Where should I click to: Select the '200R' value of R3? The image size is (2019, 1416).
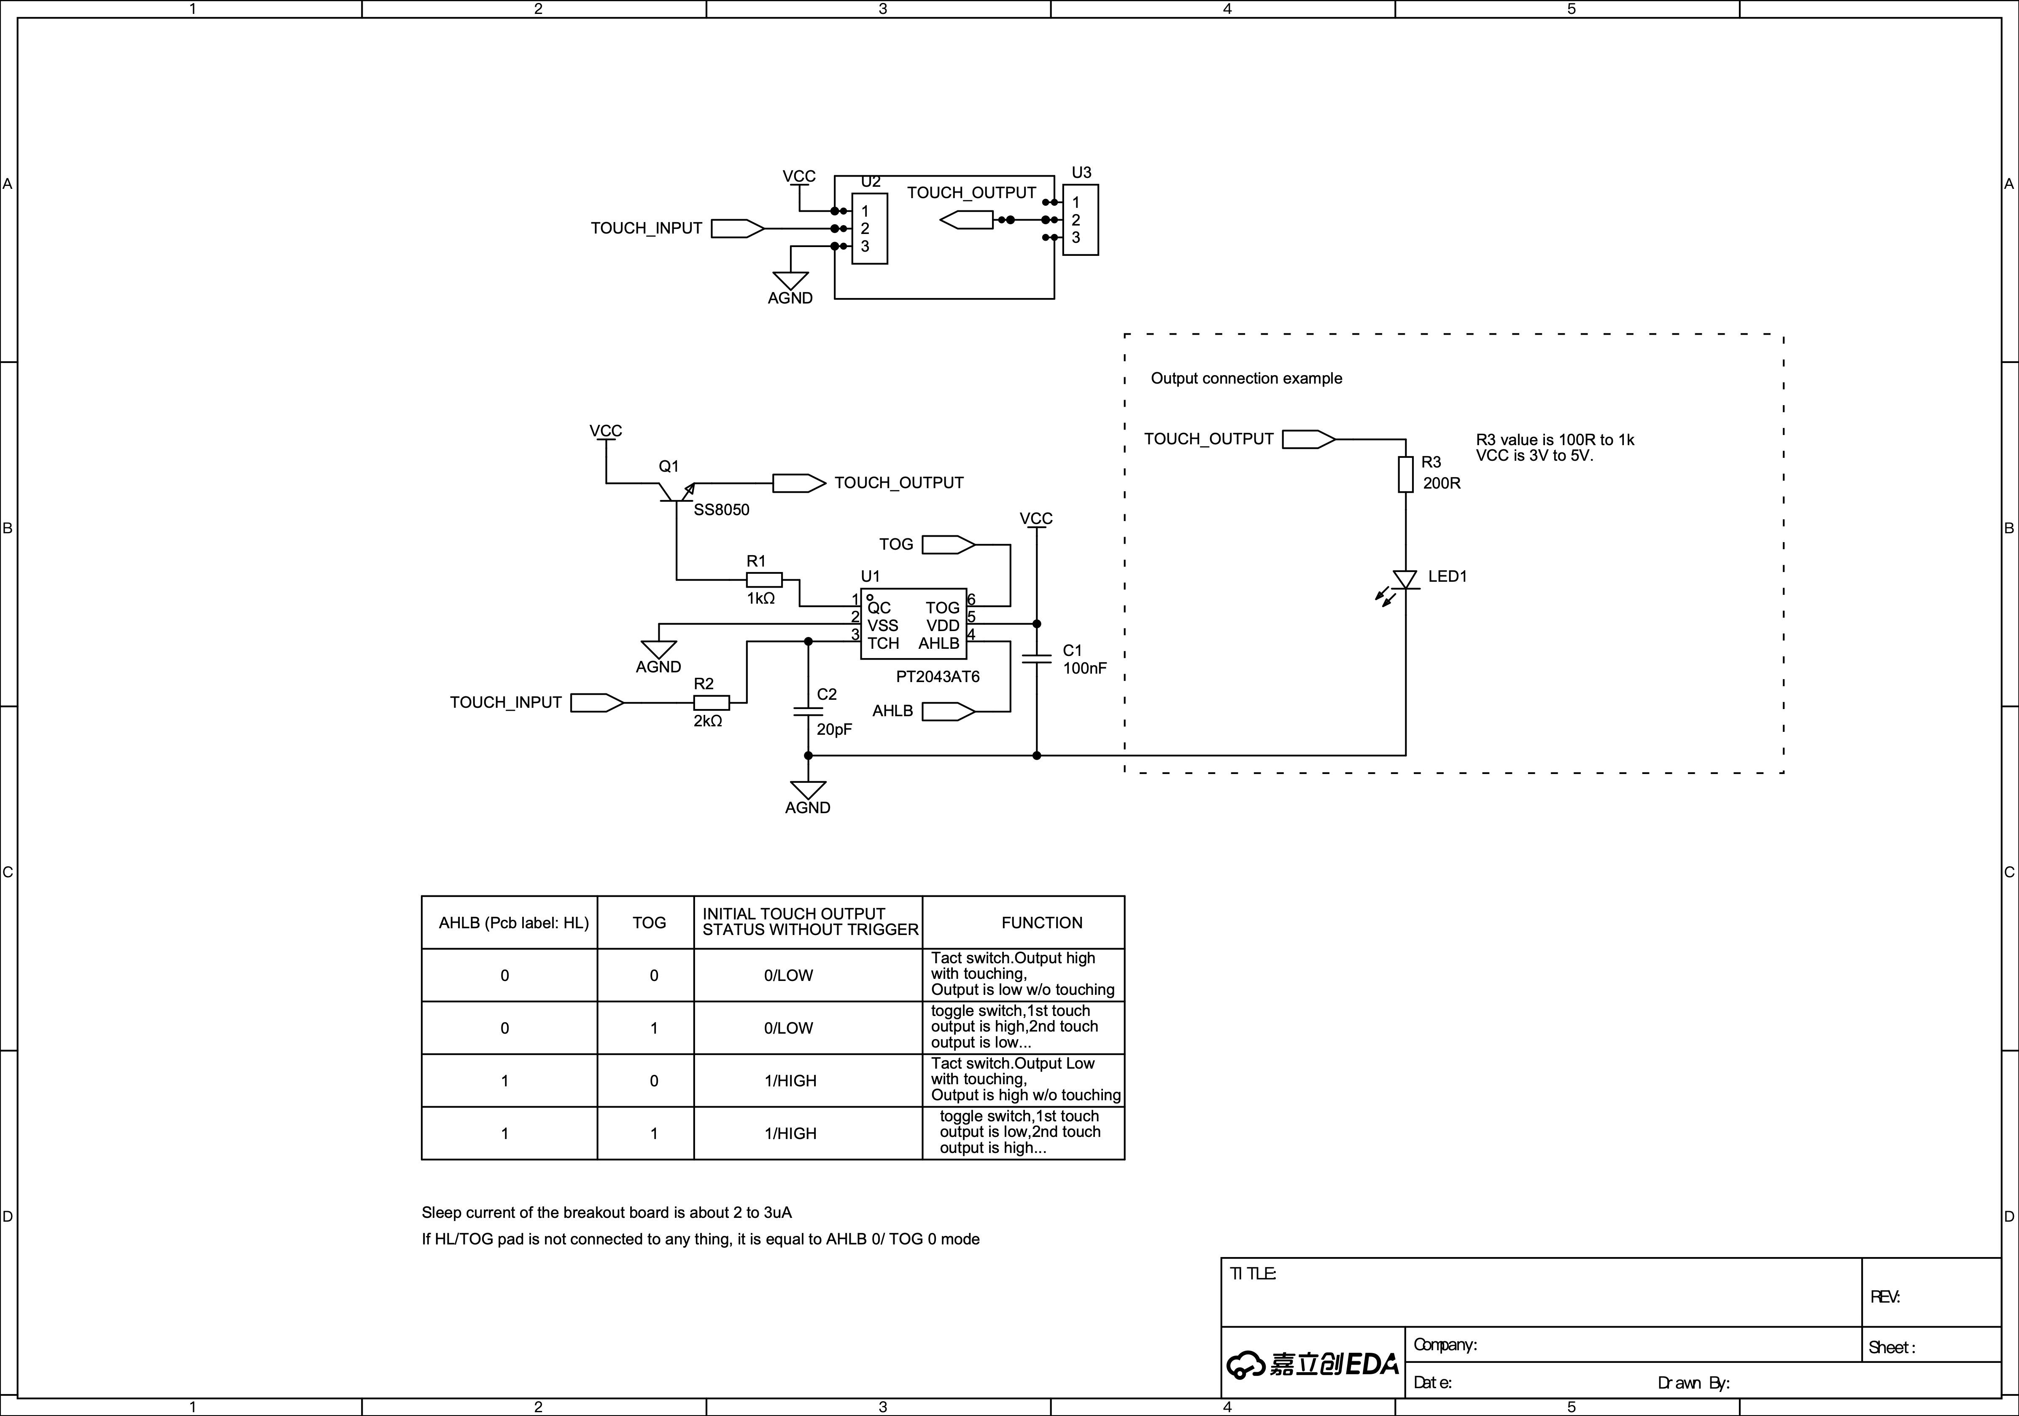[1441, 484]
